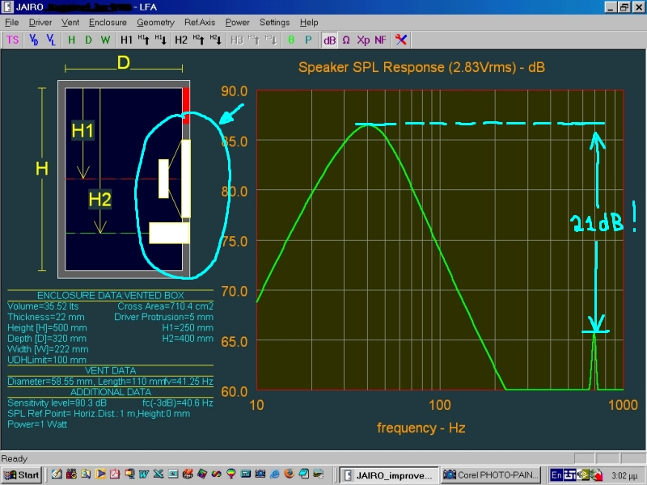647x485 pixels.
Task: Click the SPL Ref.Point line
Action: click(99, 413)
